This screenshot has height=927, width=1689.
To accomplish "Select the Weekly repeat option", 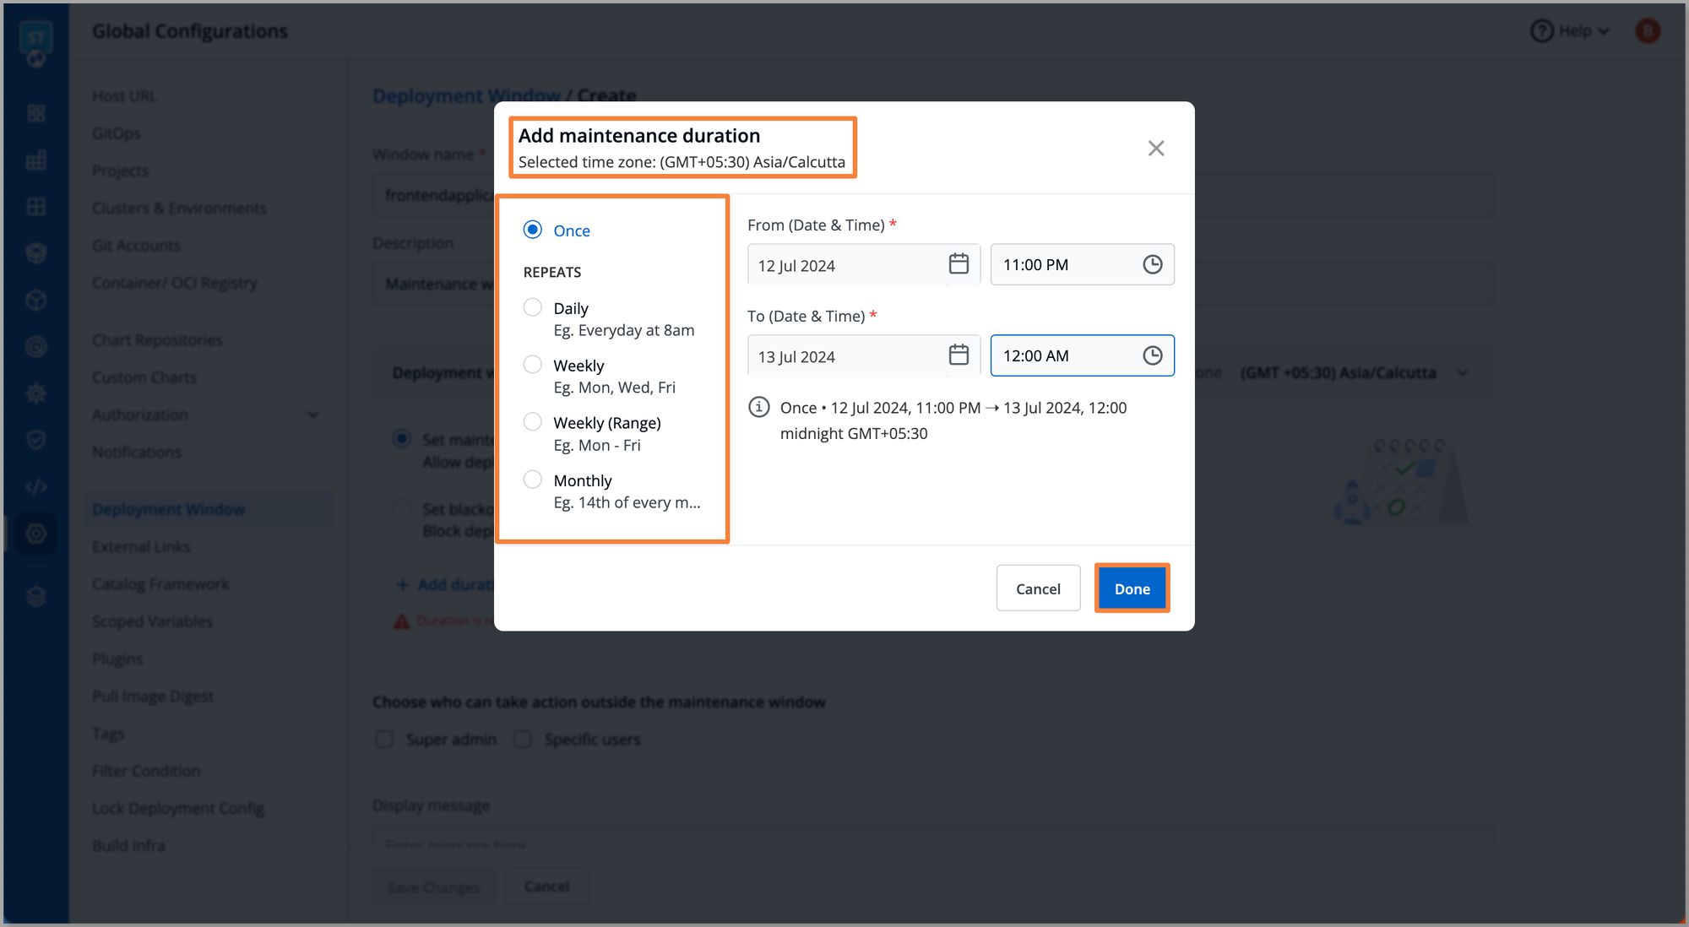I will (531, 364).
